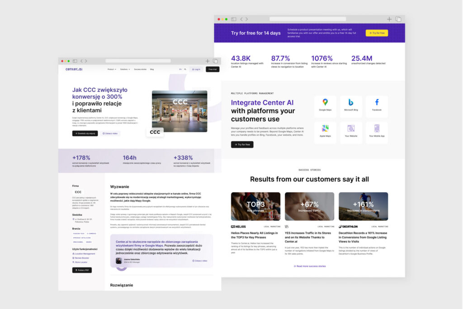
Task: Open the YES +67% increased traffic thumbnail
Action: [x=309, y=206]
